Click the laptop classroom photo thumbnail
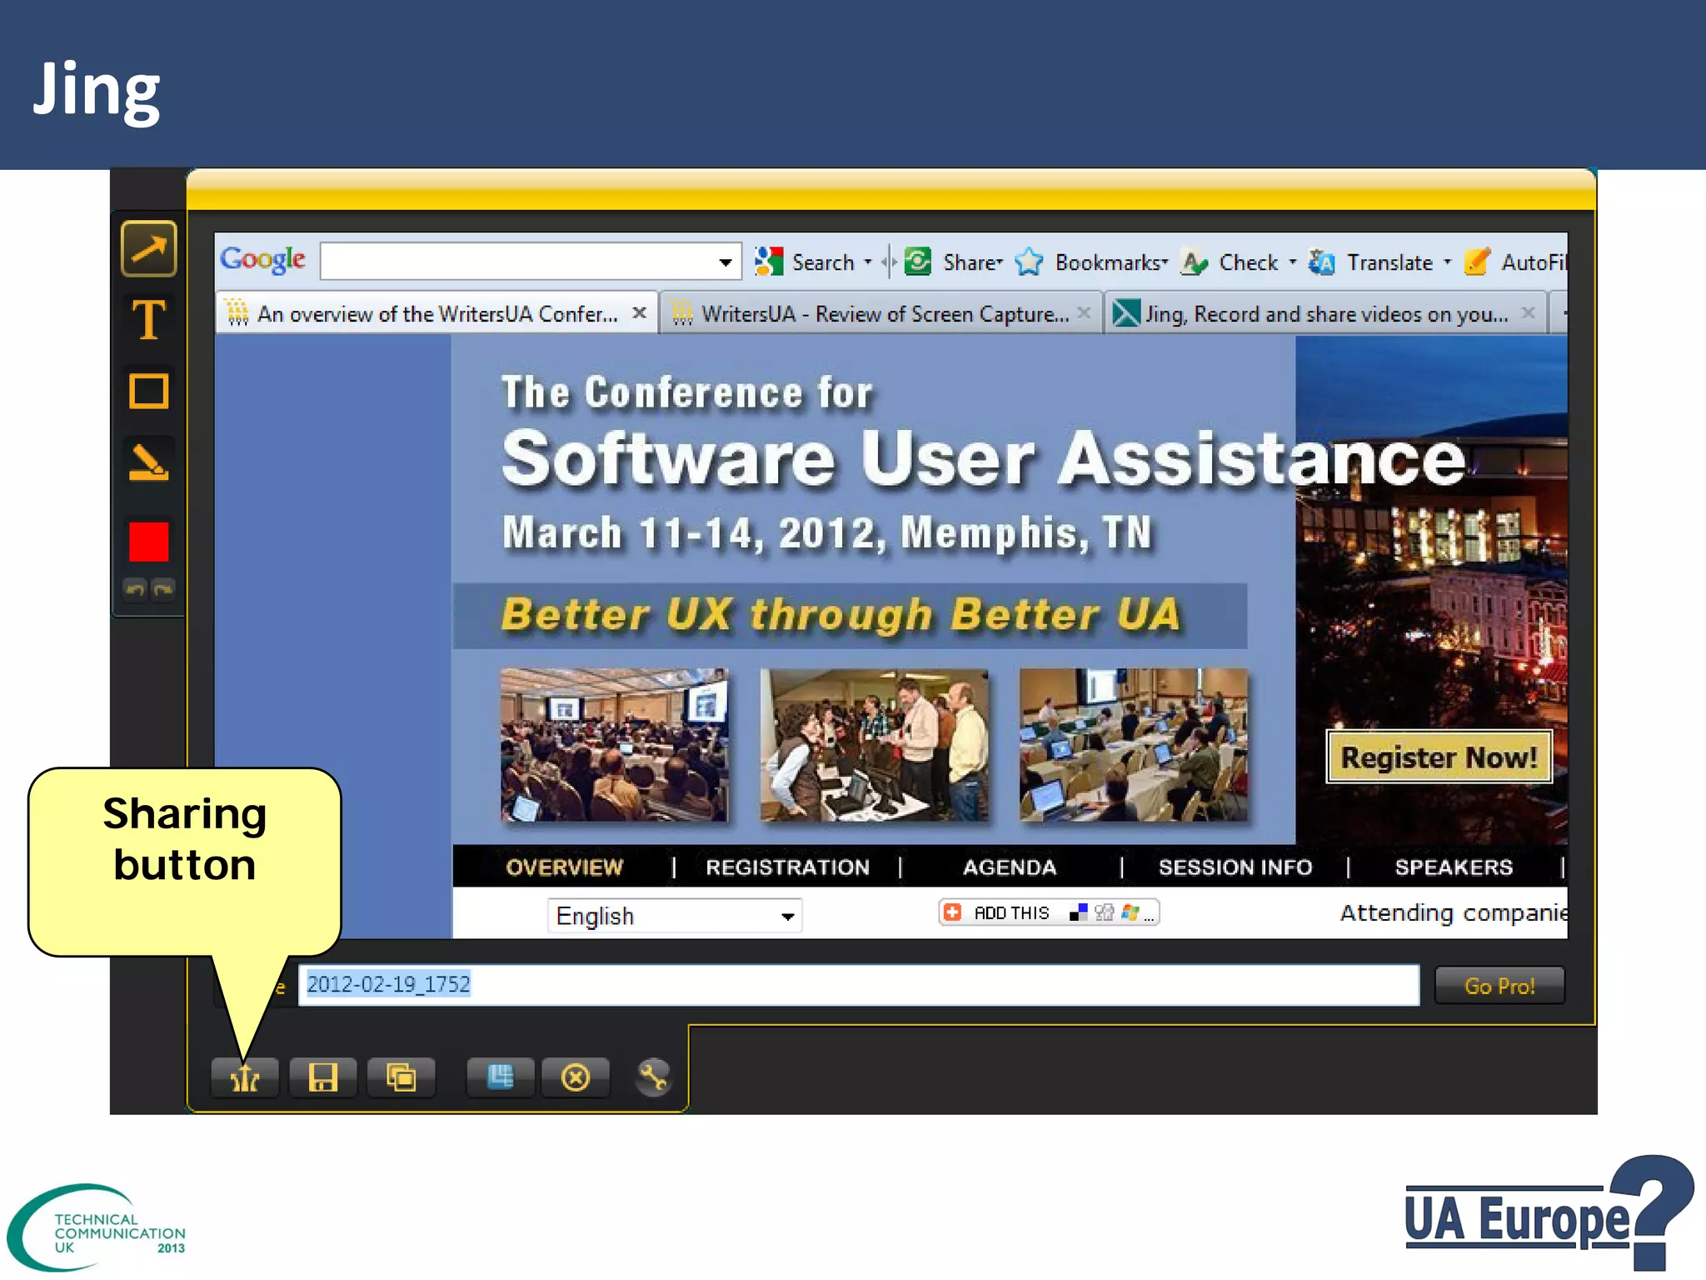 (1134, 745)
